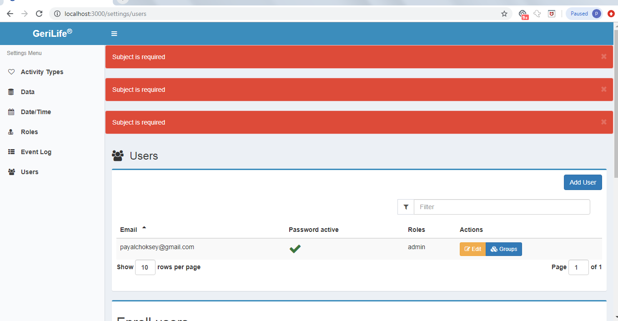Click the filter funnel icon beside Filter box
Screen dimensions: 618x321
coord(406,206)
